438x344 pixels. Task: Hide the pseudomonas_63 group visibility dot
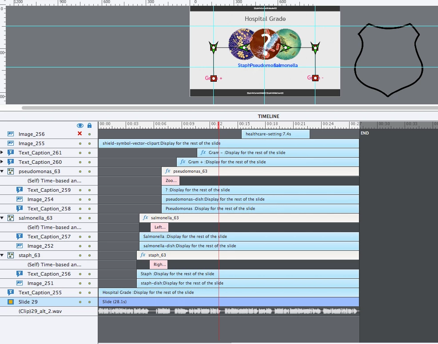tap(80, 171)
